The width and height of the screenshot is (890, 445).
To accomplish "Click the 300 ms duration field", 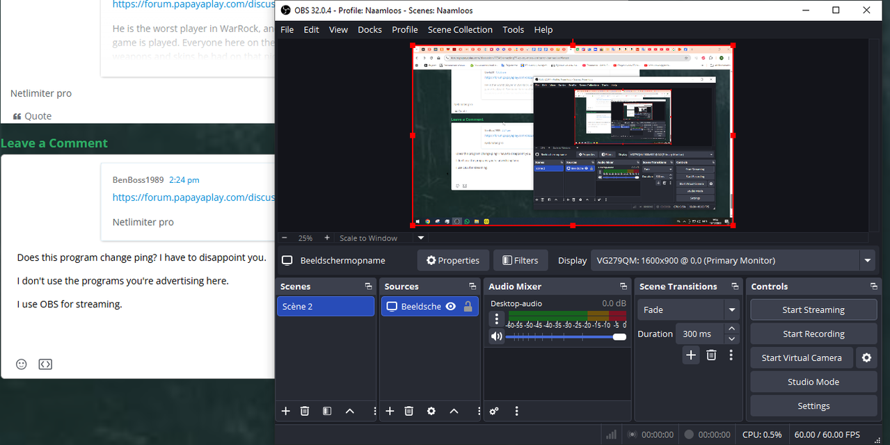I will (x=699, y=334).
